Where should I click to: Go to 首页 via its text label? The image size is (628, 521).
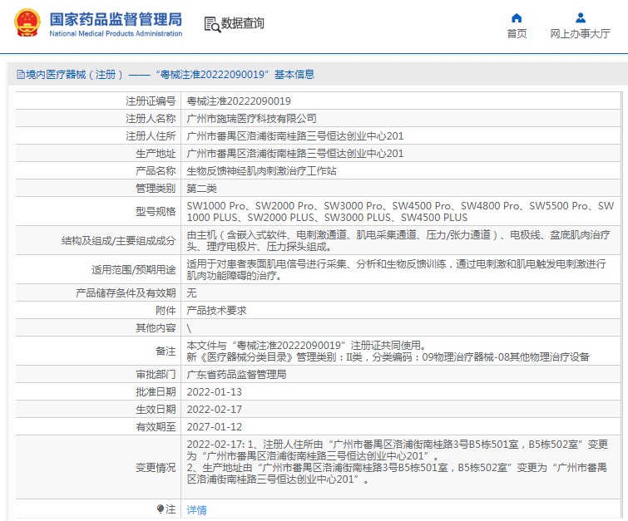click(517, 34)
